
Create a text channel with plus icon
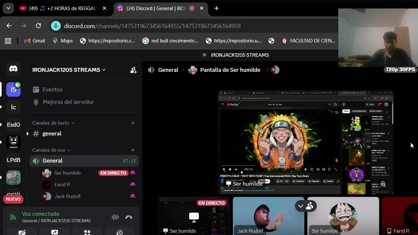tap(133, 123)
